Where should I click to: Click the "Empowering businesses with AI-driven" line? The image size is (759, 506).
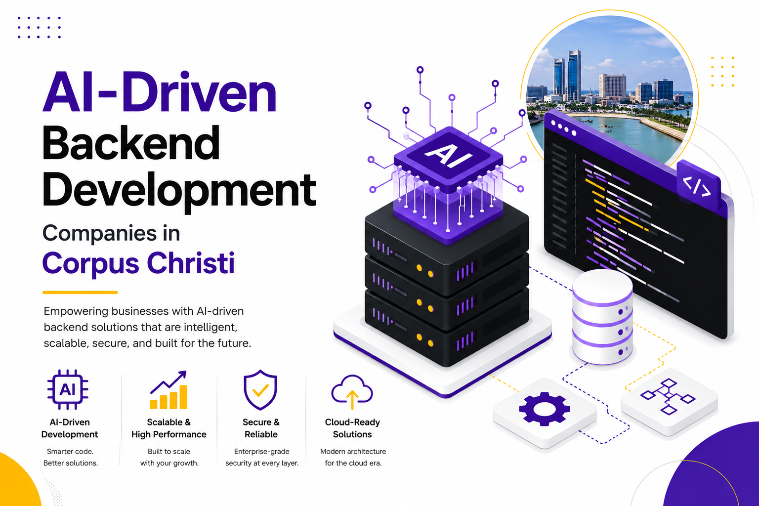[x=144, y=311]
